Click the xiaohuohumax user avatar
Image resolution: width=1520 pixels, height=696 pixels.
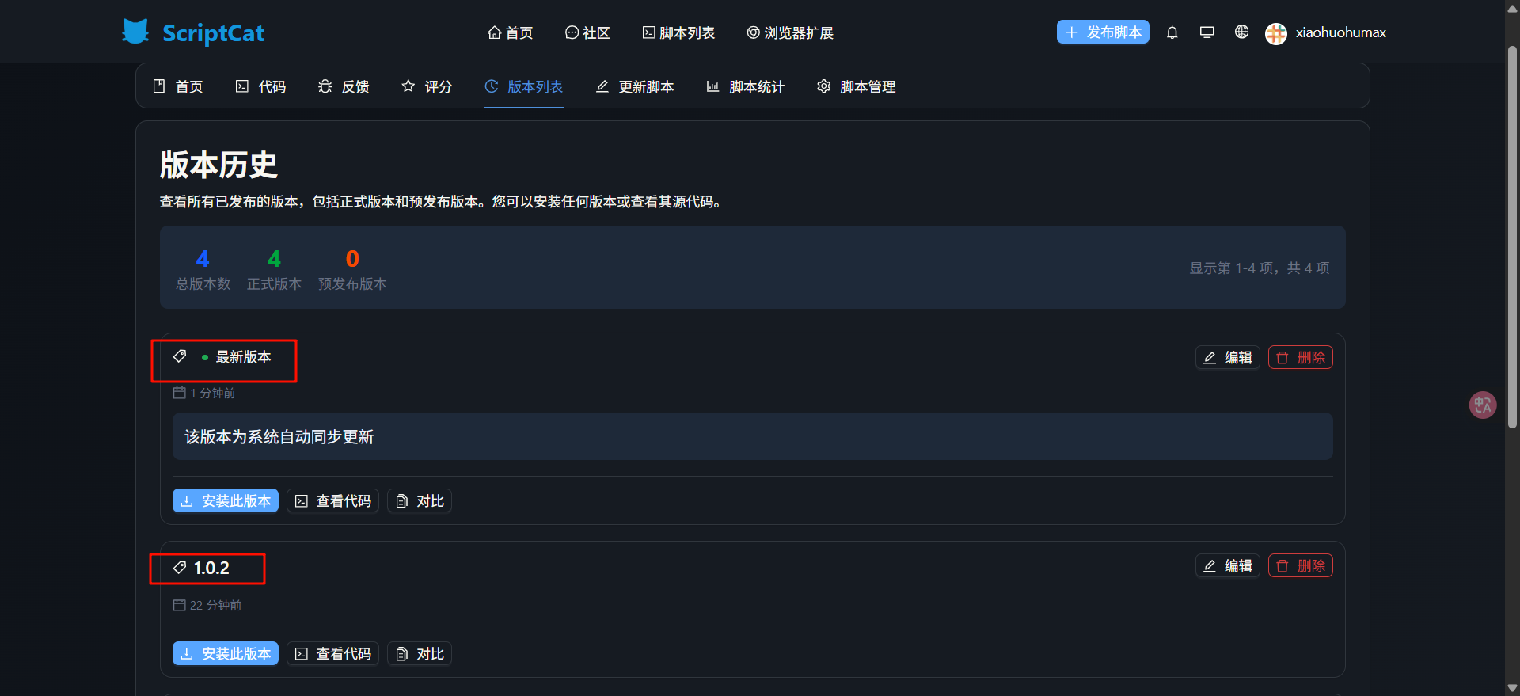(x=1275, y=33)
